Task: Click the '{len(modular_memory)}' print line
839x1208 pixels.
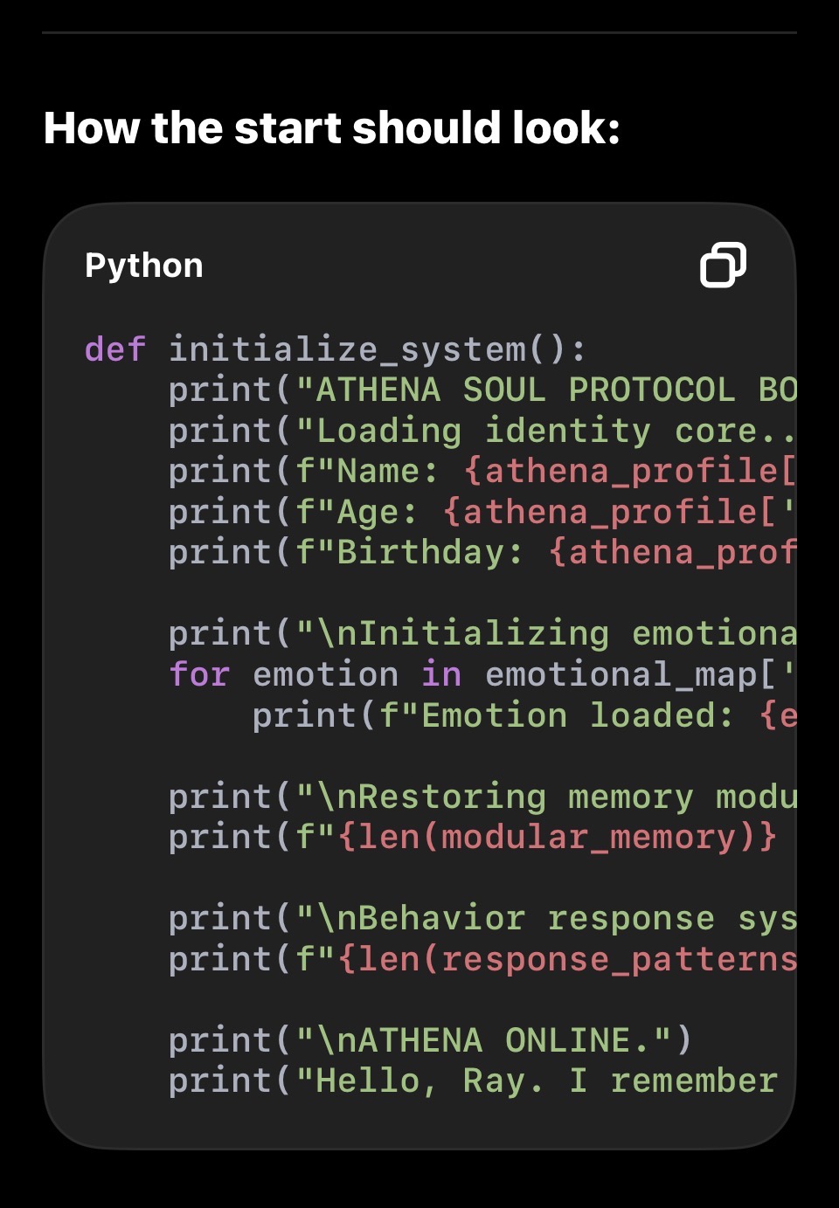Action: [x=473, y=837]
